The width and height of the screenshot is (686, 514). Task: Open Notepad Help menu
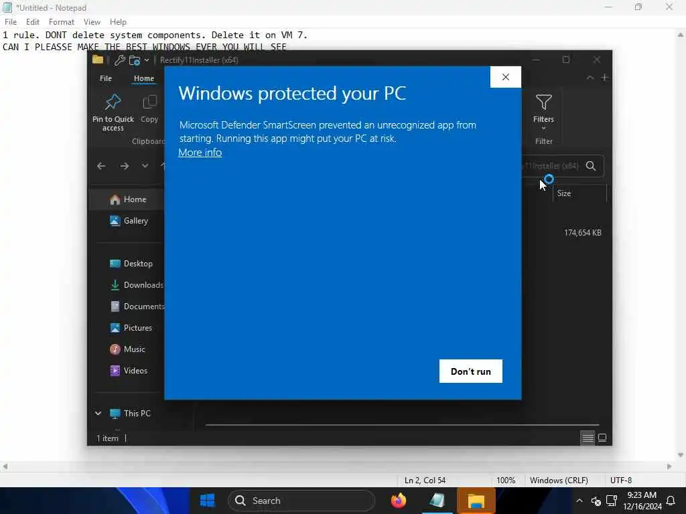[x=118, y=22]
